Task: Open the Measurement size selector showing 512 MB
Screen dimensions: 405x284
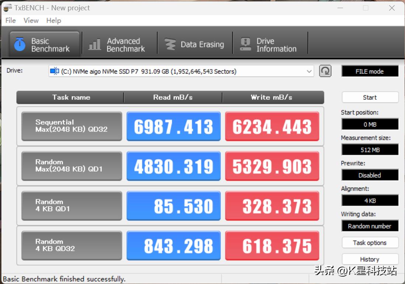Action: (370, 150)
